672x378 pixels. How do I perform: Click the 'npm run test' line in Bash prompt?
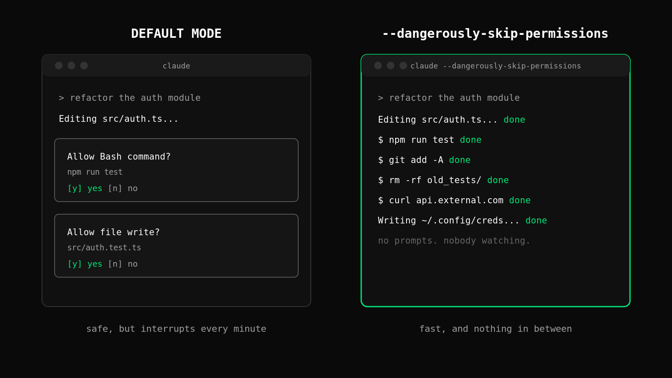tap(95, 172)
